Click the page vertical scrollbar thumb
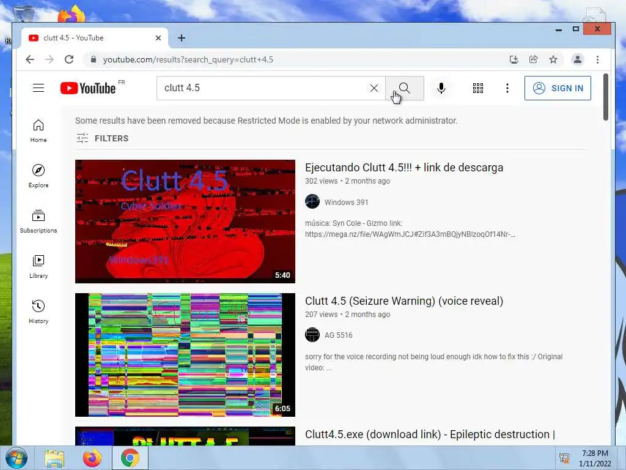The image size is (626, 470). tap(605, 97)
